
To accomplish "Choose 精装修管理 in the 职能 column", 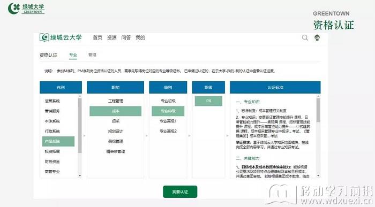I will tap(116, 151).
